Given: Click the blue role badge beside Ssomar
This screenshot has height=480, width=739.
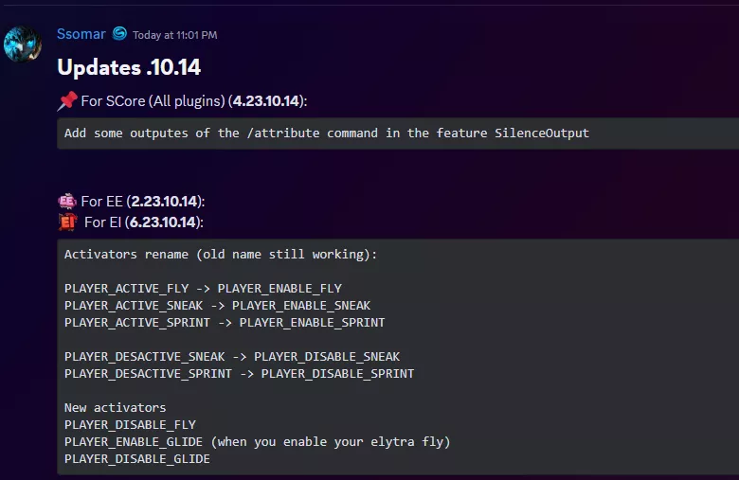Looking at the screenshot, I should click(119, 34).
